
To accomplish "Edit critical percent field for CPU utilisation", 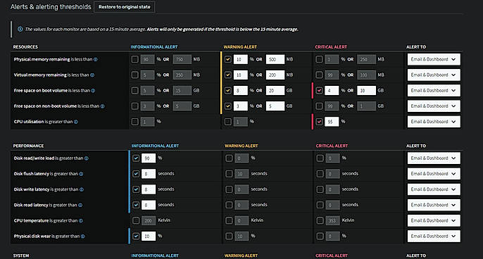I will pyautogui.click(x=332, y=122).
